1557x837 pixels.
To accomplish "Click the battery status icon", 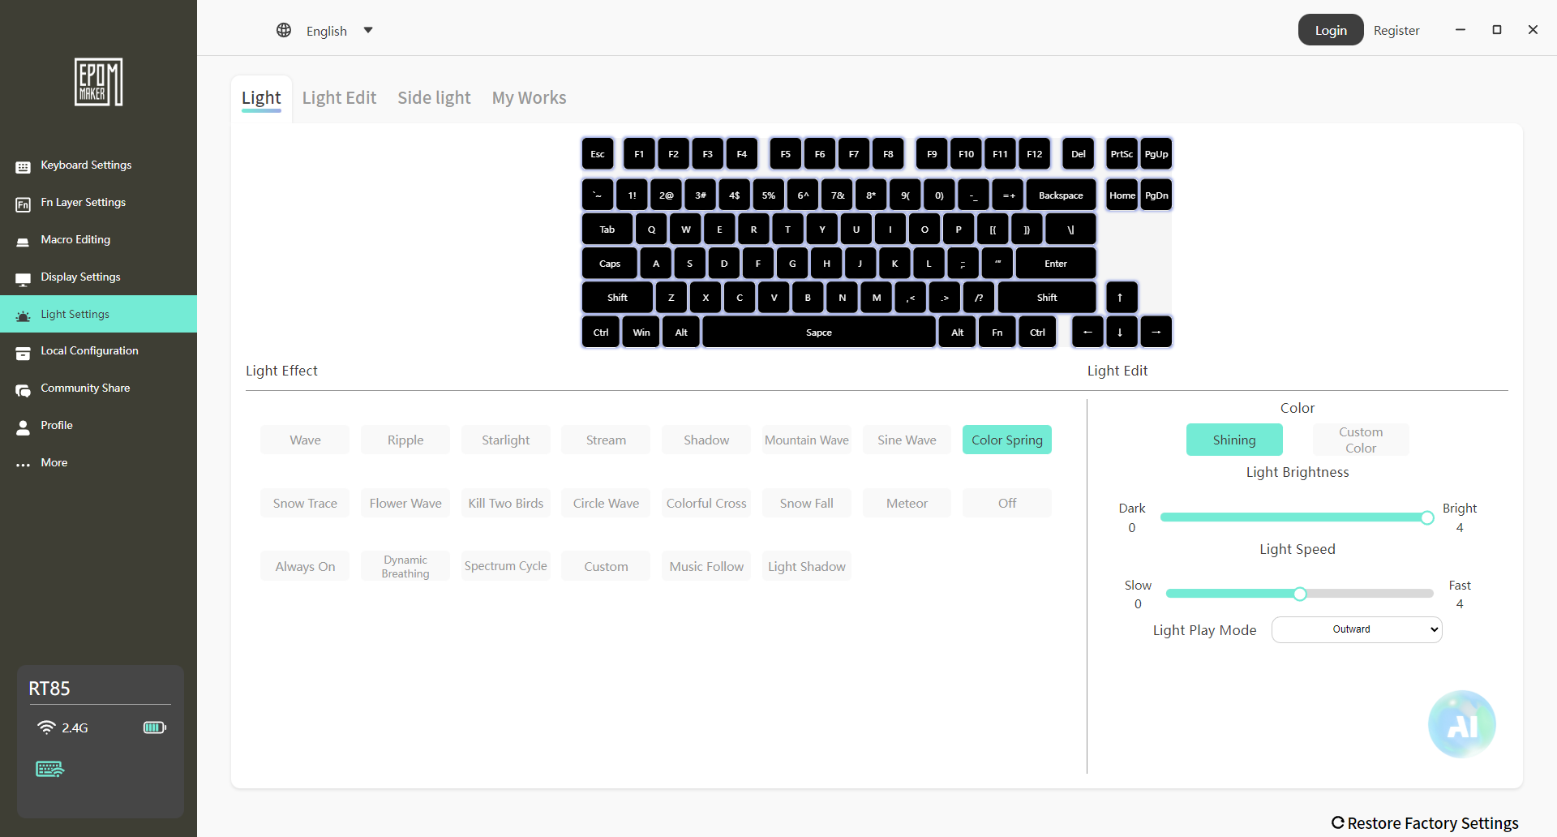I will coord(155,728).
